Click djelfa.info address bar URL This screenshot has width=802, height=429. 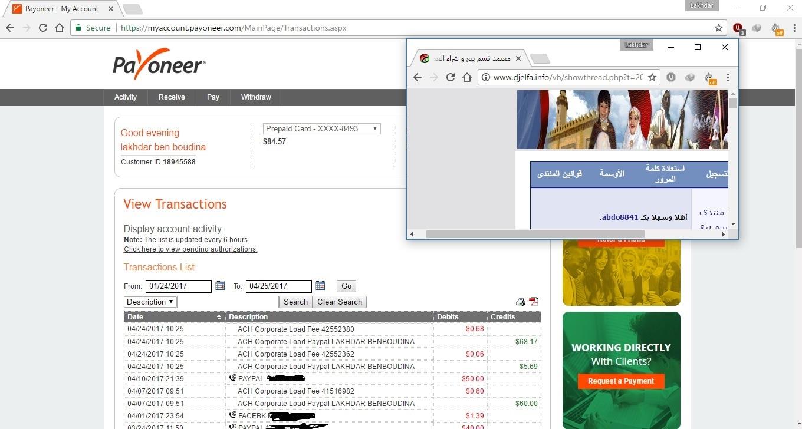coord(568,77)
